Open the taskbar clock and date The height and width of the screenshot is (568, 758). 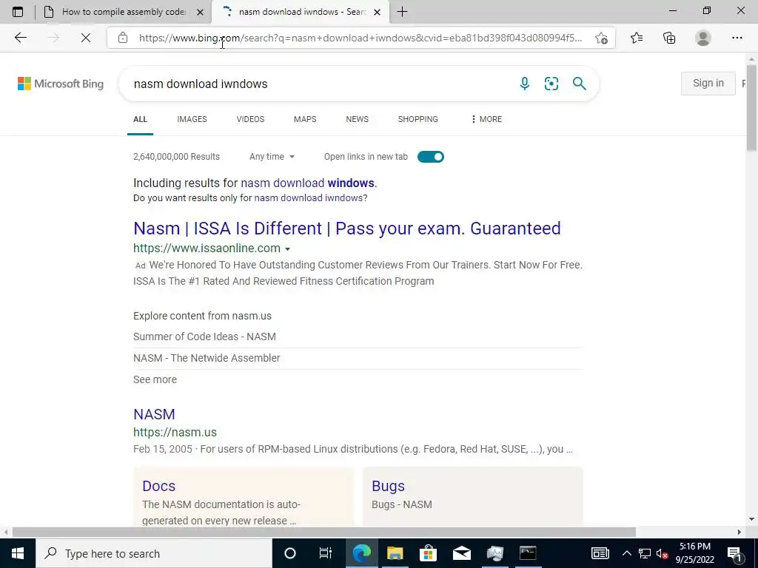pyautogui.click(x=694, y=553)
